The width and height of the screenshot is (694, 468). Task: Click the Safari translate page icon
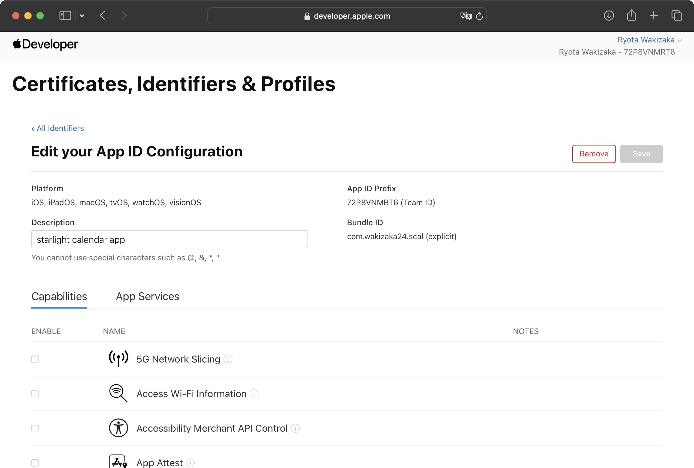[x=466, y=16]
